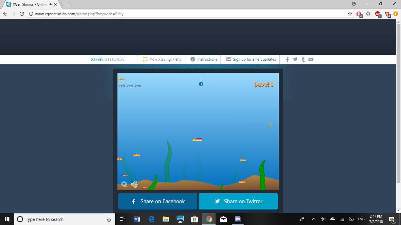Image resolution: width=401 pixels, height=225 pixels.
Task: Open the system volume control
Action: (323, 219)
